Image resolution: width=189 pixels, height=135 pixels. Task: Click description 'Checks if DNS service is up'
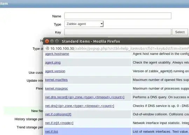click(161, 106)
